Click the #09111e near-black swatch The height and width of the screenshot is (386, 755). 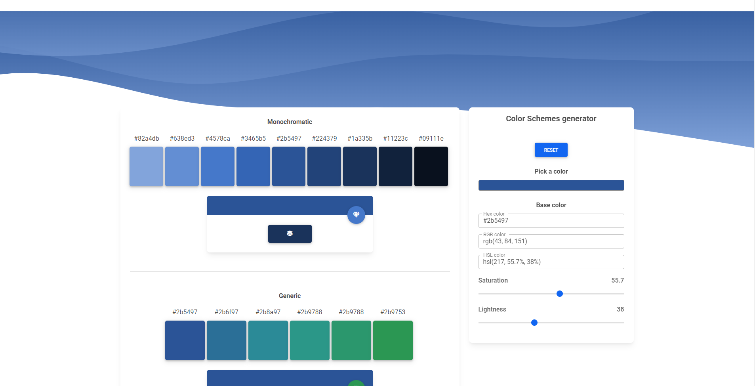[x=431, y=166]
